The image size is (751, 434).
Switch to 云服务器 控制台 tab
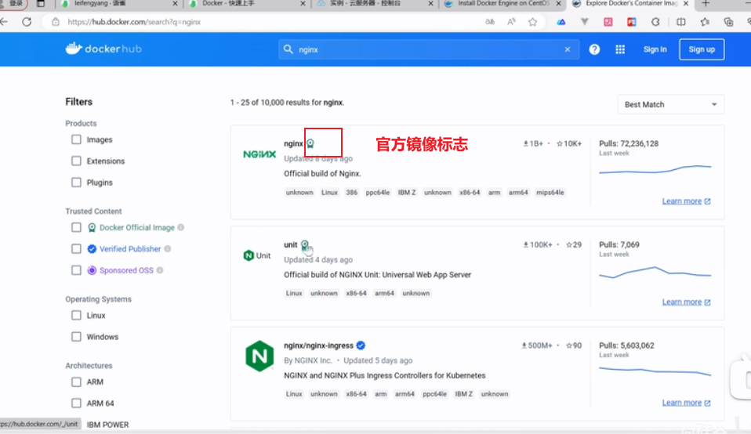[375, 4]
